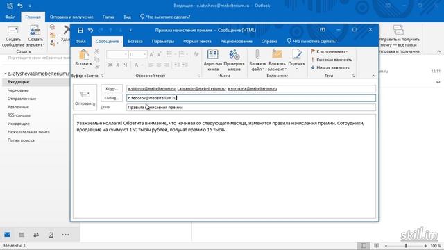This screenshot has width=444, height=250.
Task: Switch to Normal view in status bar
Action: tap(364, 246)
